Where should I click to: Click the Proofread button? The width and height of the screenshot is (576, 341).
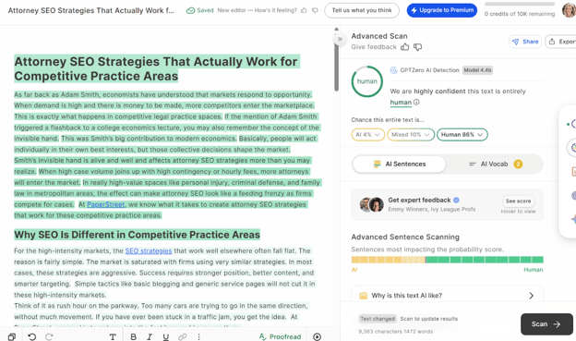(x=280, y=336)
